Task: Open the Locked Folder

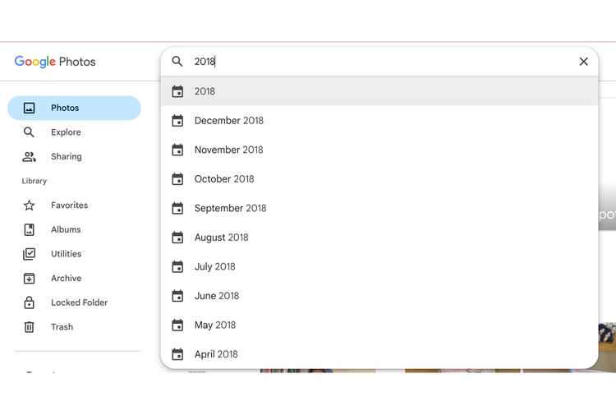Action: [x=79, y=302]
